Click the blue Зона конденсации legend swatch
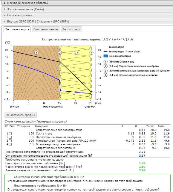 click(105, 56)
